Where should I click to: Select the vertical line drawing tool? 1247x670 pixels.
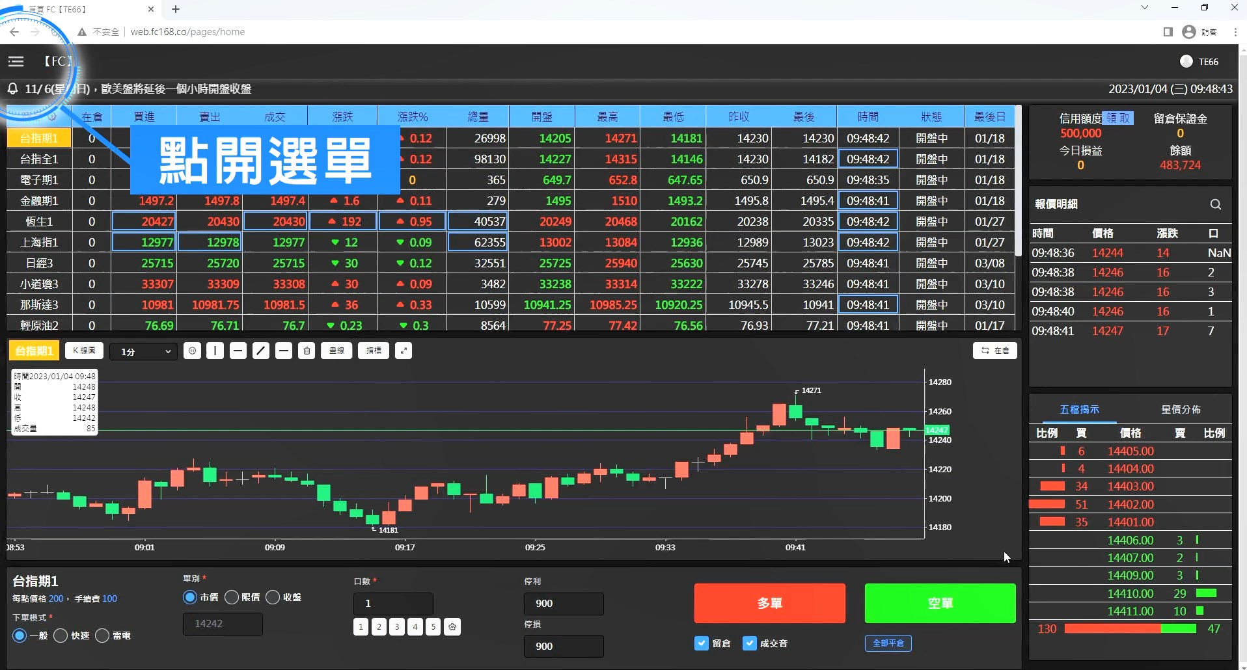click(x=215, y=351)
